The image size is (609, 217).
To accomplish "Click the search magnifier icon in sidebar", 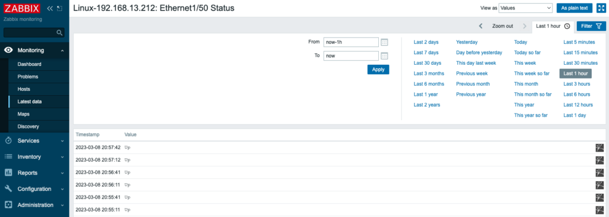I will click(x=59, y=33).
